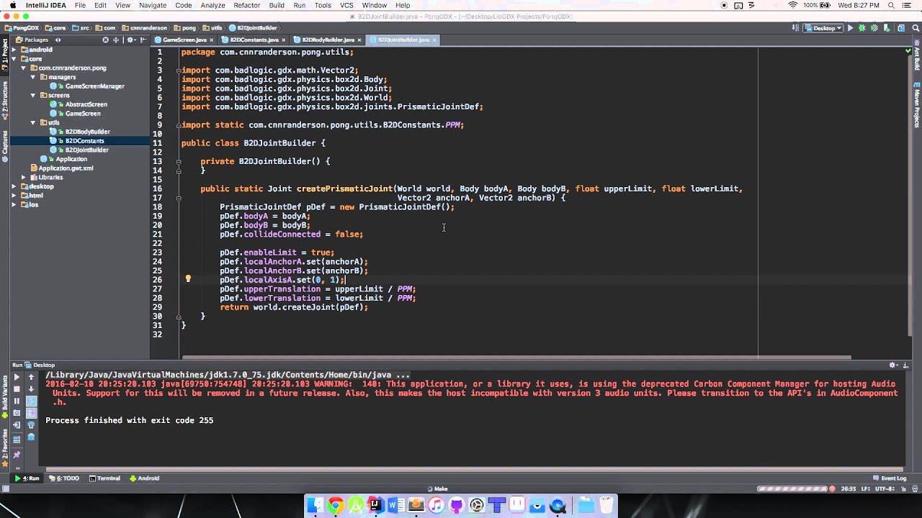922x518 pixels.
Task: Click the Make Project icon in toolbar
Action: 796,28
